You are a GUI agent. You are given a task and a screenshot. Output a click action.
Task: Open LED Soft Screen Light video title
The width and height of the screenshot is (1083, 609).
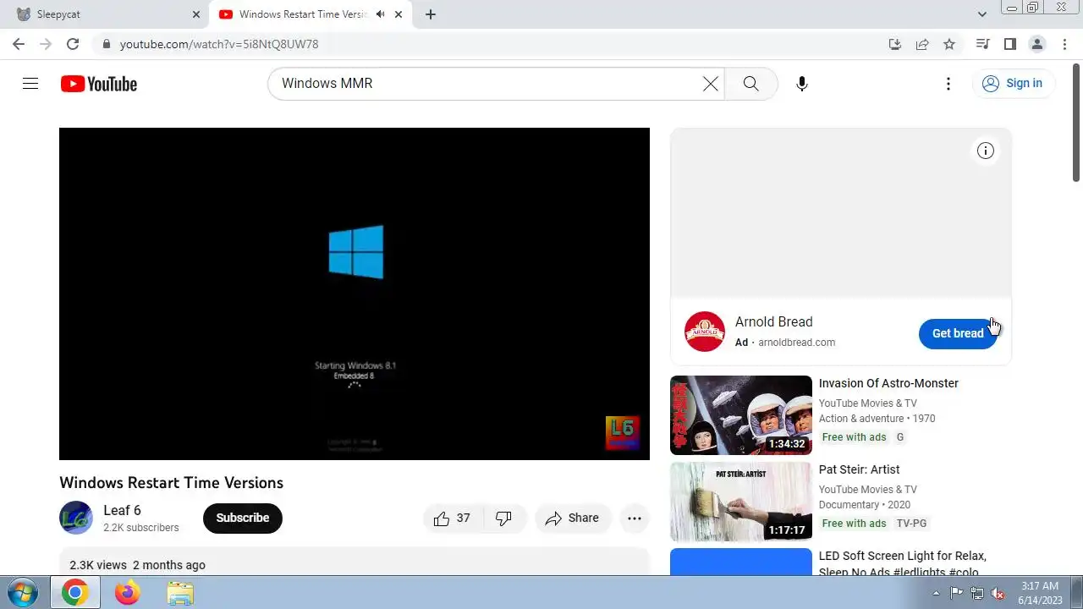click(x=903, y=563)
